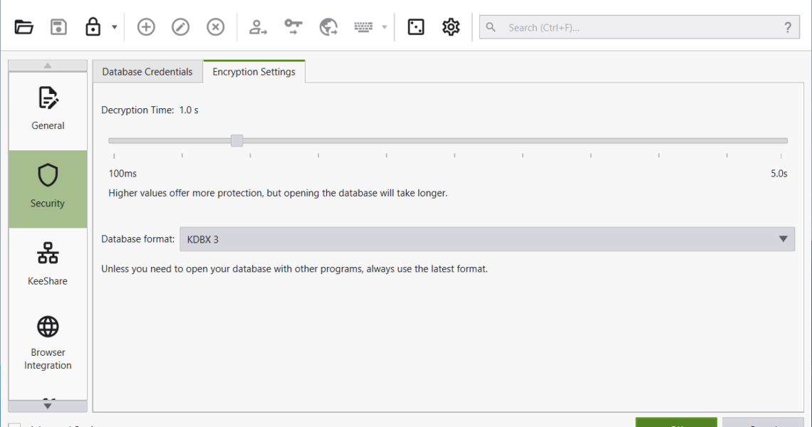
Task: Lock the database using the padlock icon
Action: pyautogui.click(x=93, y=27)
